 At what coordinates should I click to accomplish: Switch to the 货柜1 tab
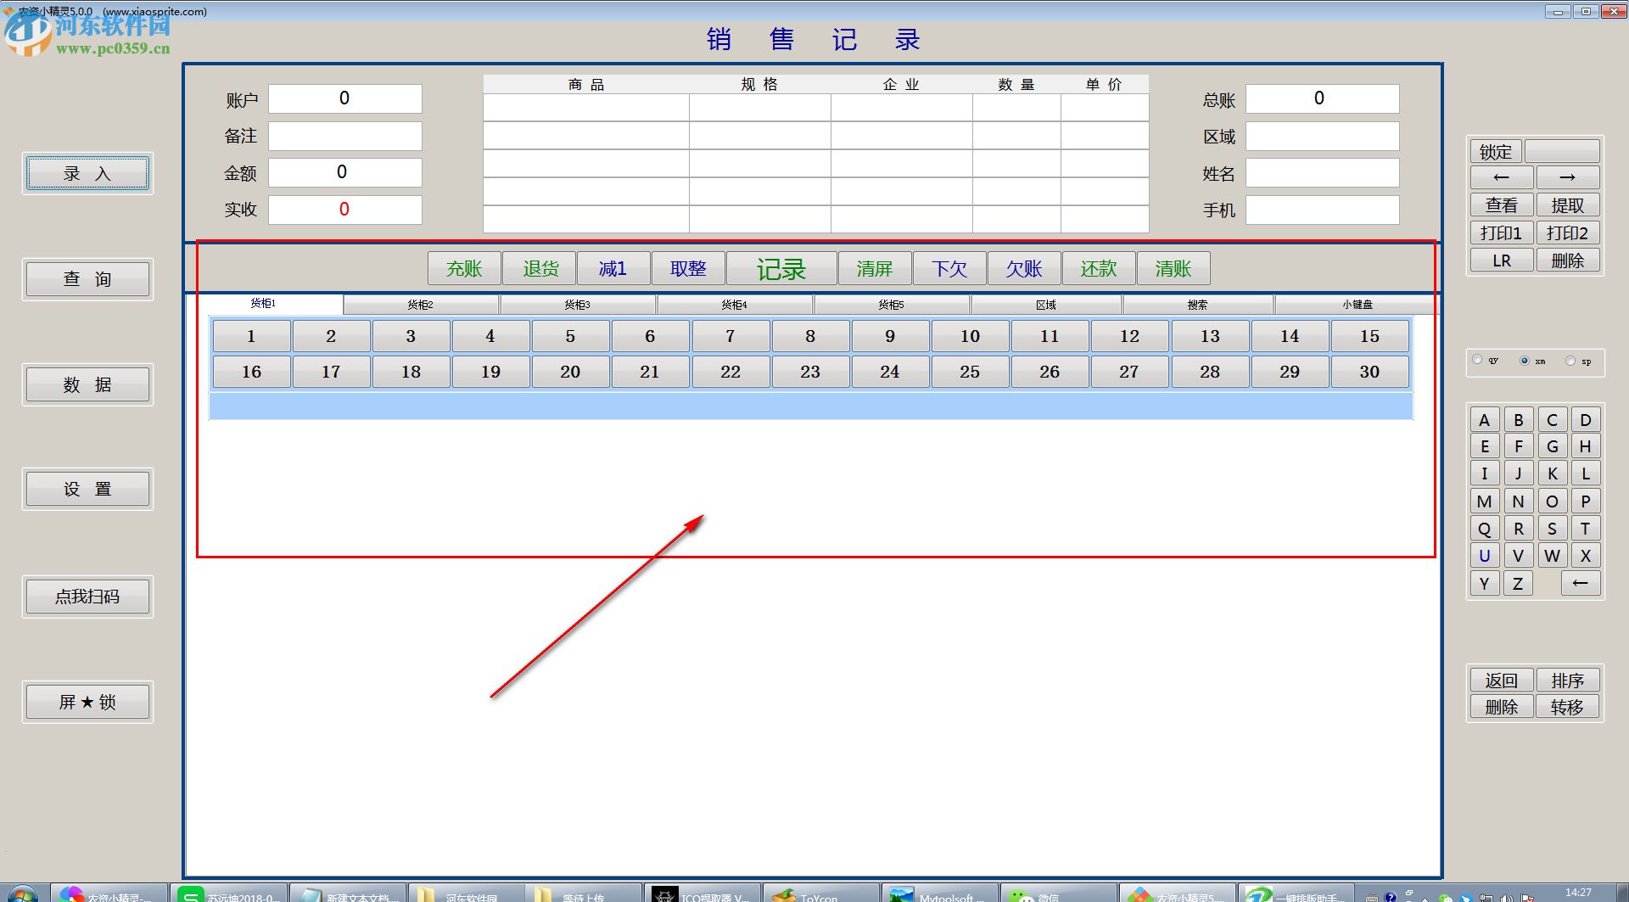(263, 304)
